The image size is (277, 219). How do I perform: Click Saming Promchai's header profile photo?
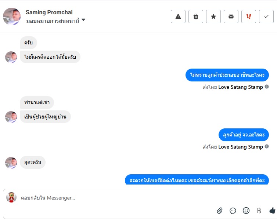[x=12, y=17]
